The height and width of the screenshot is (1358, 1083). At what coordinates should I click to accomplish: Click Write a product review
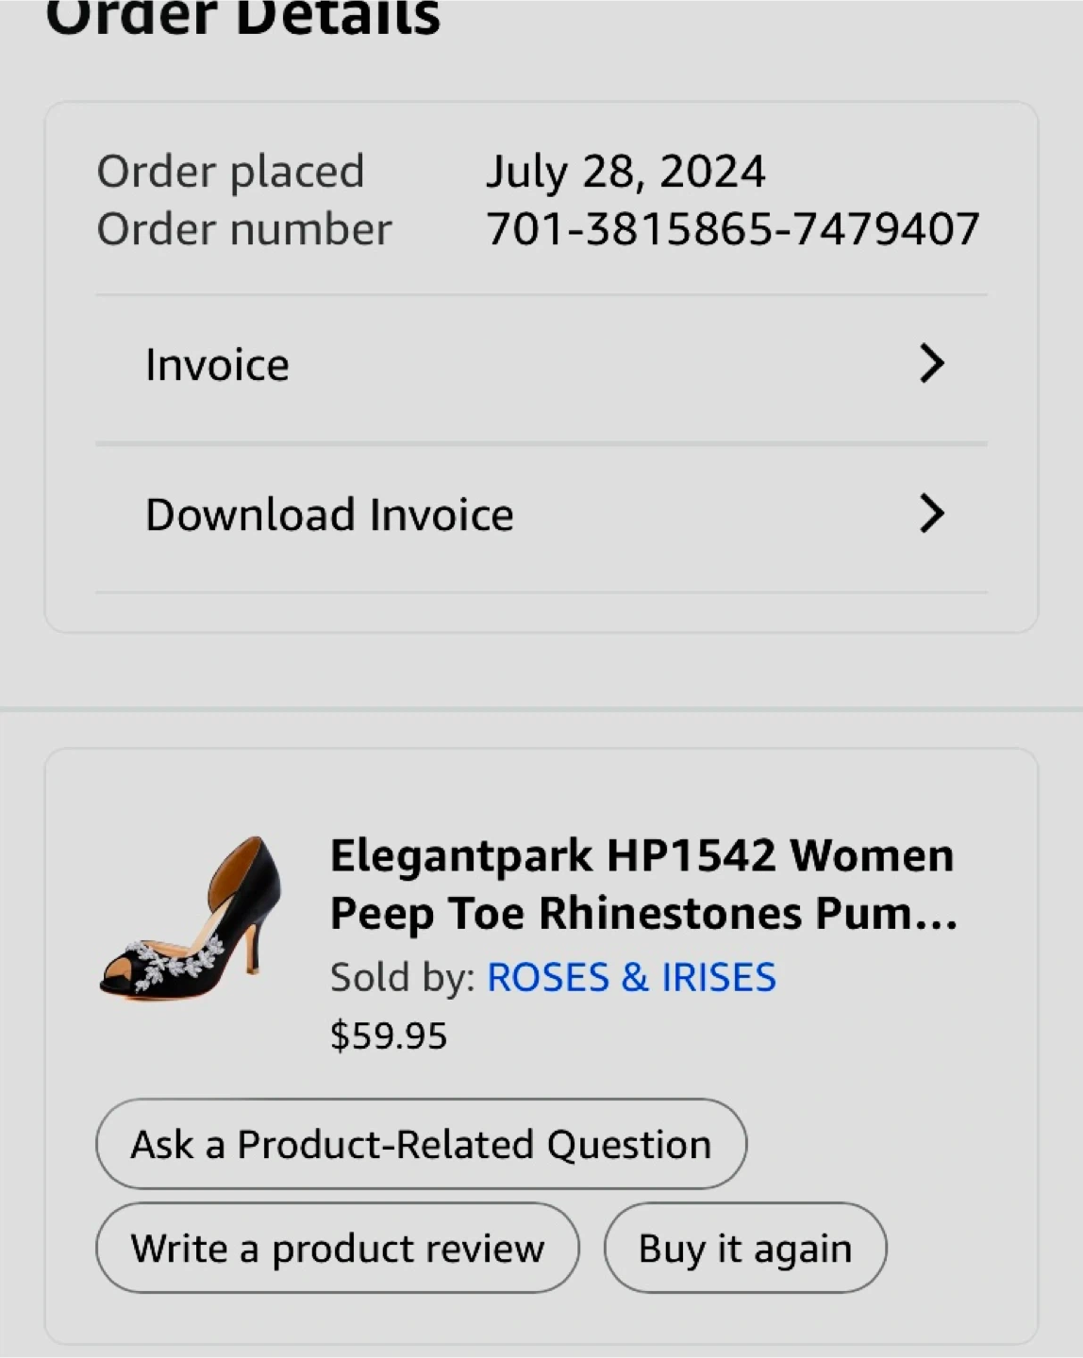(x=338, y=1249)
